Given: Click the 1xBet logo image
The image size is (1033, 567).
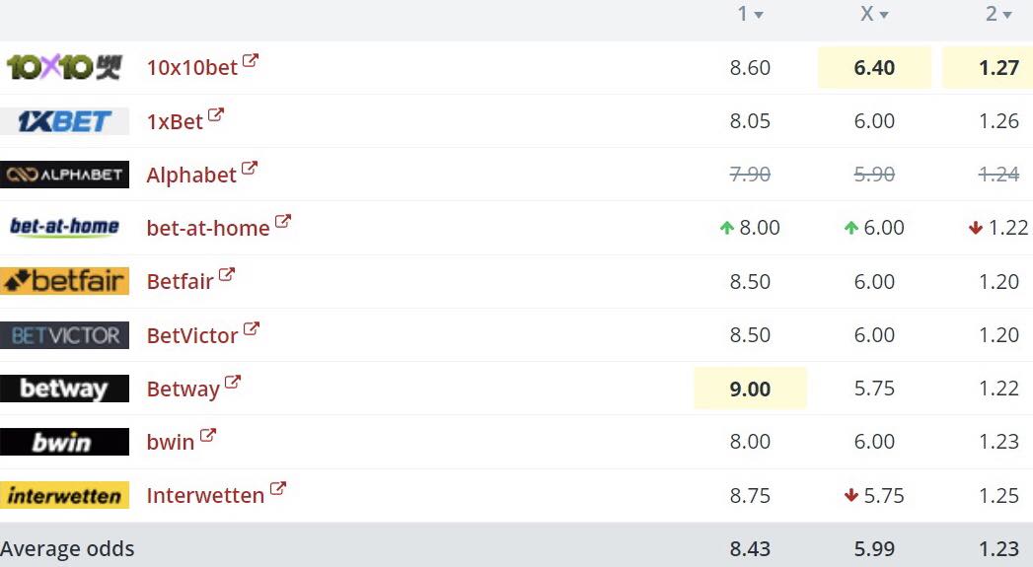Looking at the screenshot, I should 64,121.
